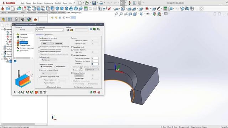Click the zoom to fit magnifier icon
Screen dimensions: 228x128
(116, 14)
